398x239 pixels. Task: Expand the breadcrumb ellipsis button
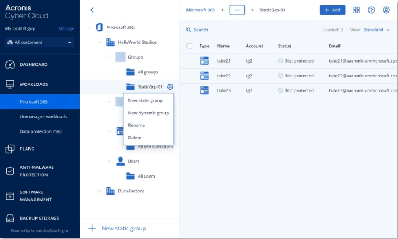coord(237,10)
